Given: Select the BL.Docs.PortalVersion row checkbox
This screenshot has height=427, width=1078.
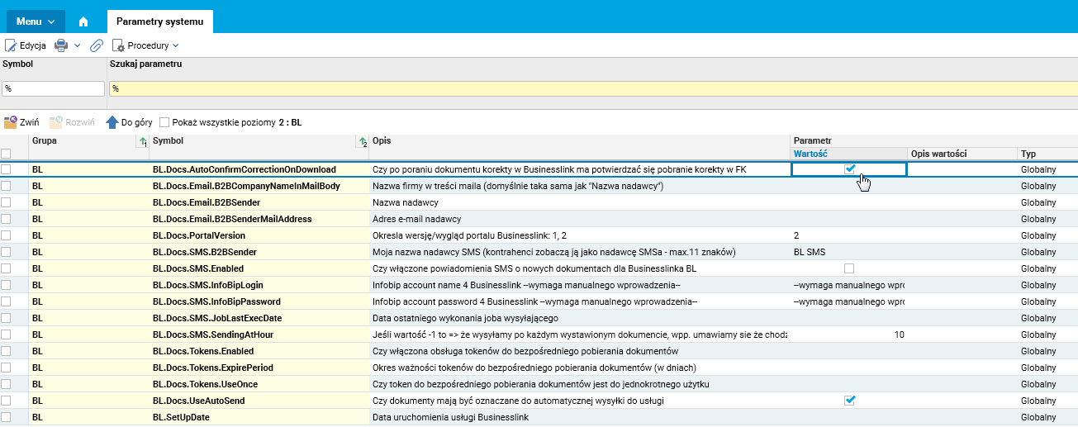Looking at the screenshot, I should point(7,235).
